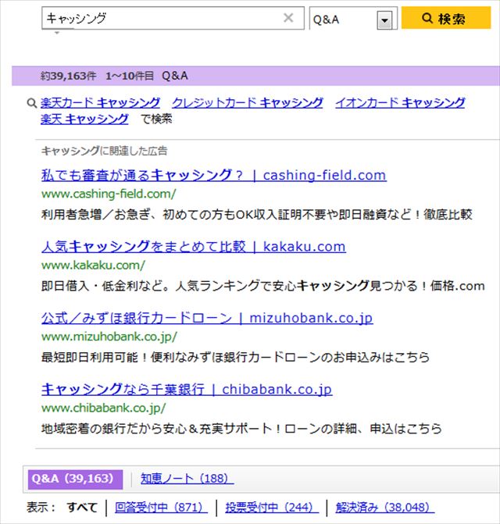The width and height of the screenshot is (500, 524).
Task: Click キャッシングに関連した広告 label
Action: click(104, 151)
